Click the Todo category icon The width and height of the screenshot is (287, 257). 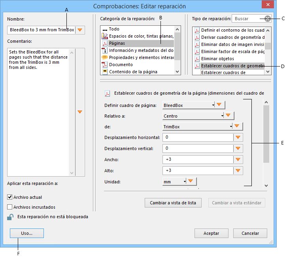click(x=105, y=30)
